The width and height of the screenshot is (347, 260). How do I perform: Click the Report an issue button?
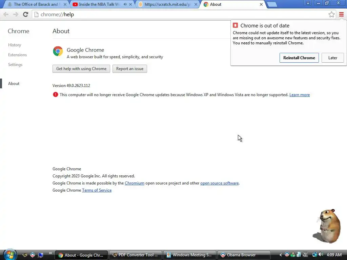130,69
